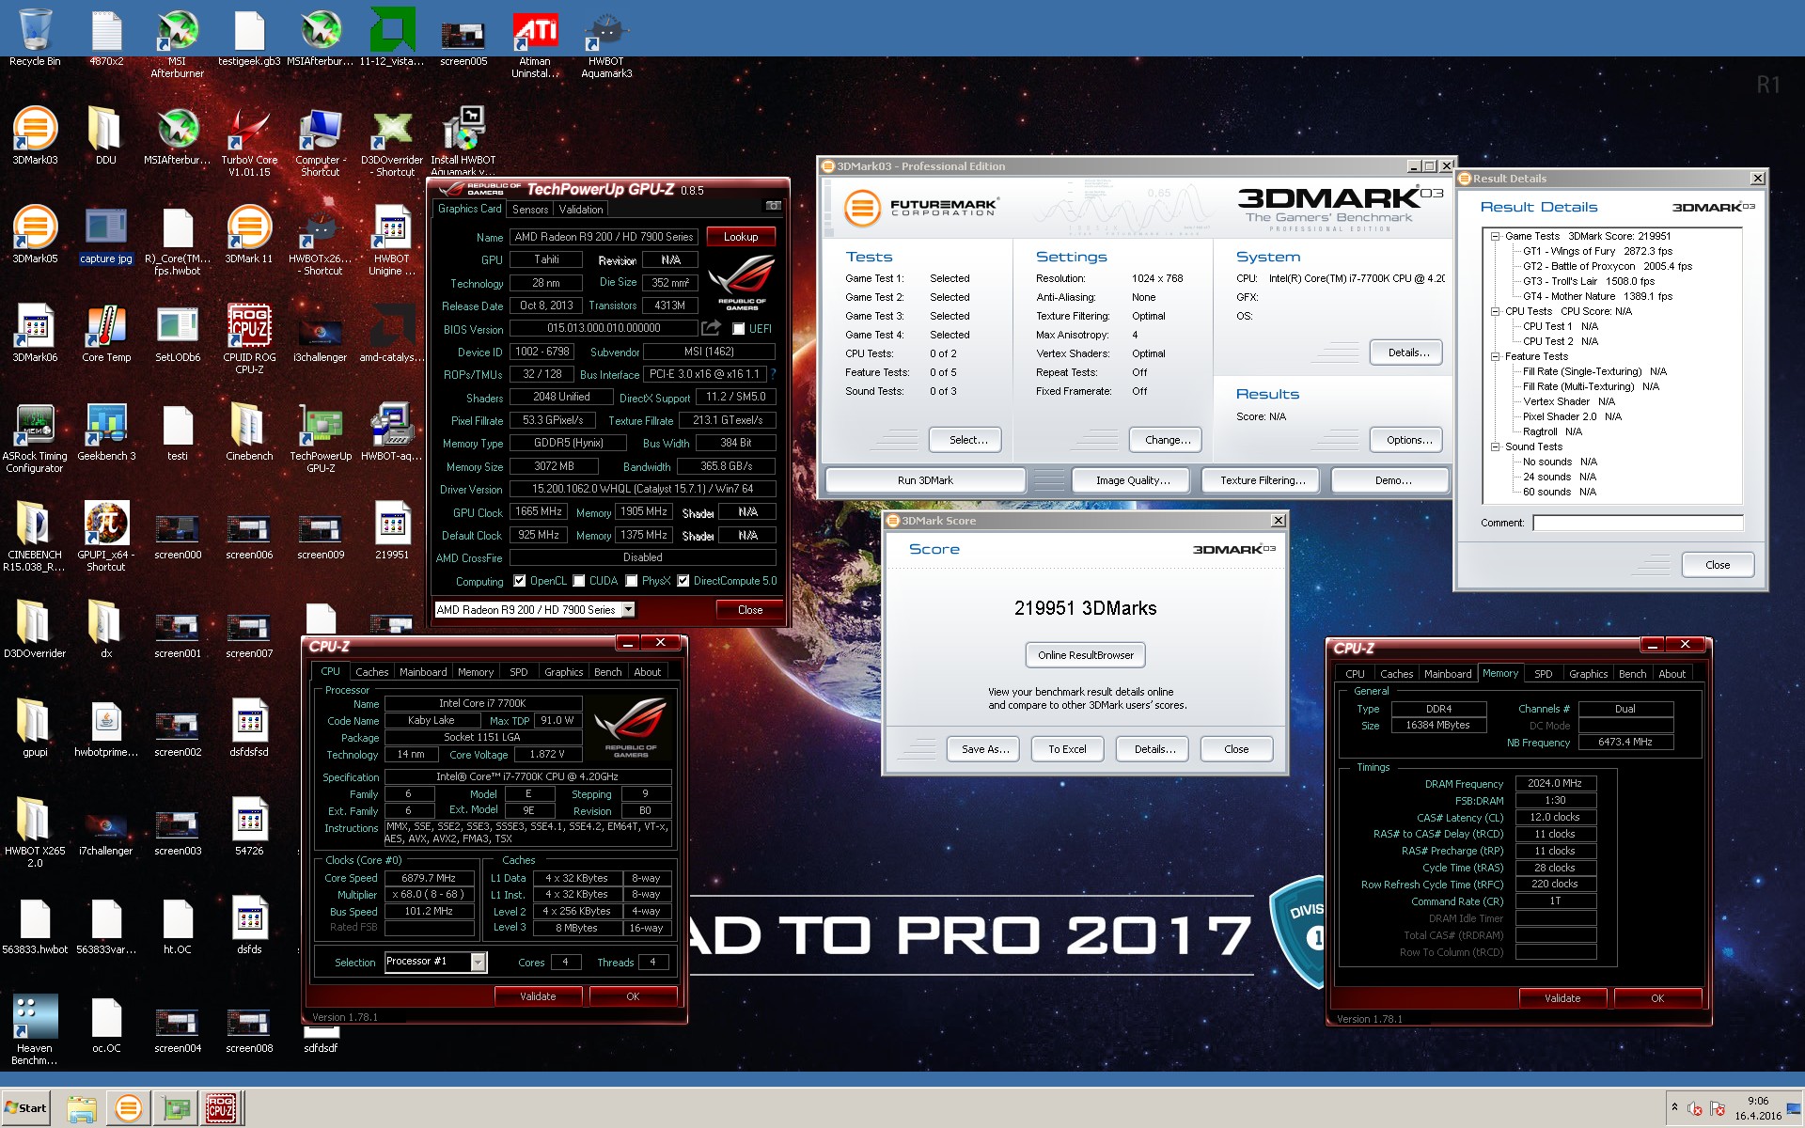1805x1128 pixels.
Task: Launch ASRock Timing Configurator icon
Action: tap(35, 437)
